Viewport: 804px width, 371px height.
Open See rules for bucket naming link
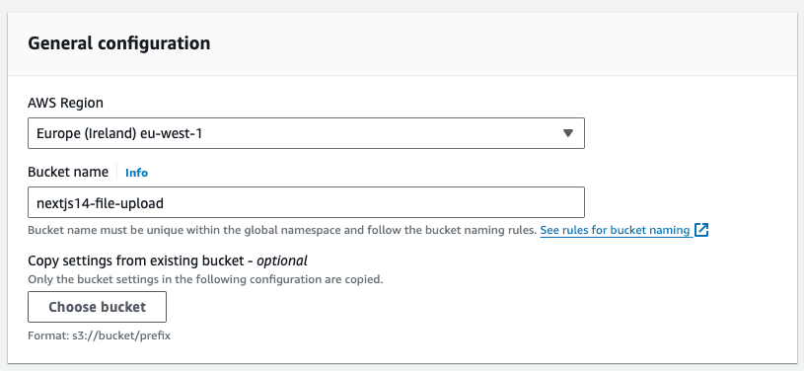615,230
